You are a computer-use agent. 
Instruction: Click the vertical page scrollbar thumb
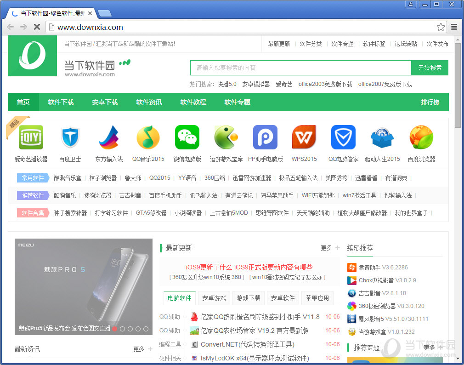(458, 86)
